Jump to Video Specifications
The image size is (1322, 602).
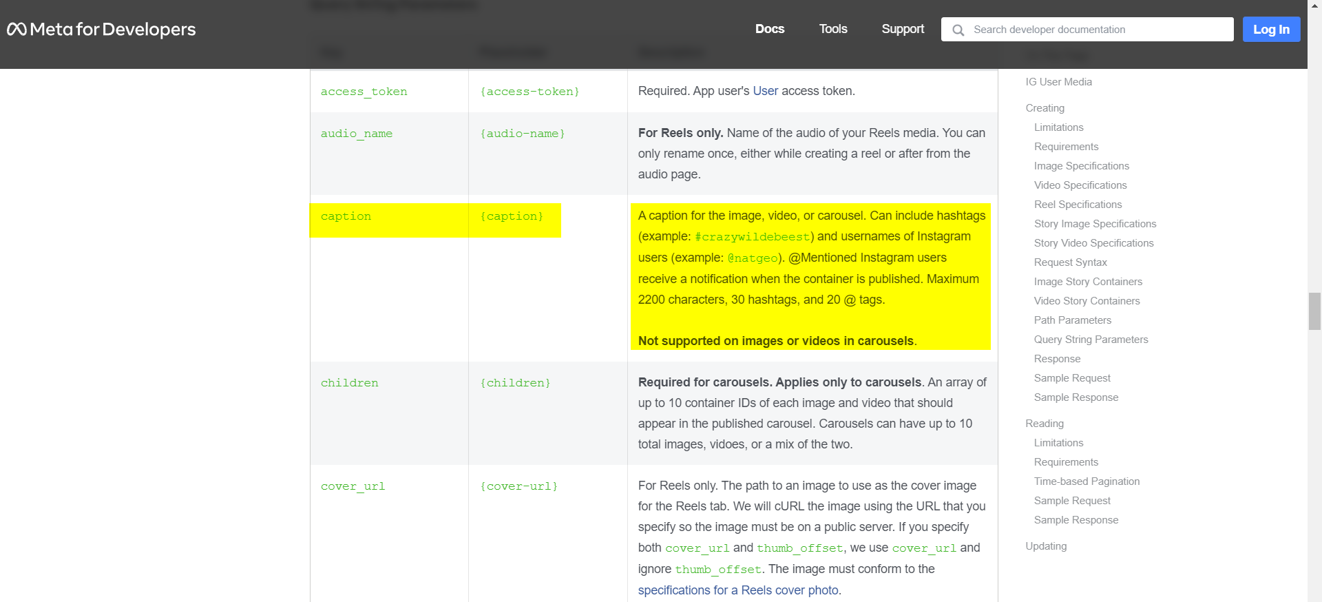coord(1080,185)
